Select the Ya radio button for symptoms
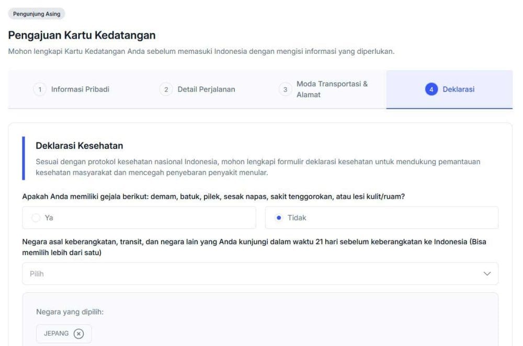523x346 pixels. click(36, 218)
